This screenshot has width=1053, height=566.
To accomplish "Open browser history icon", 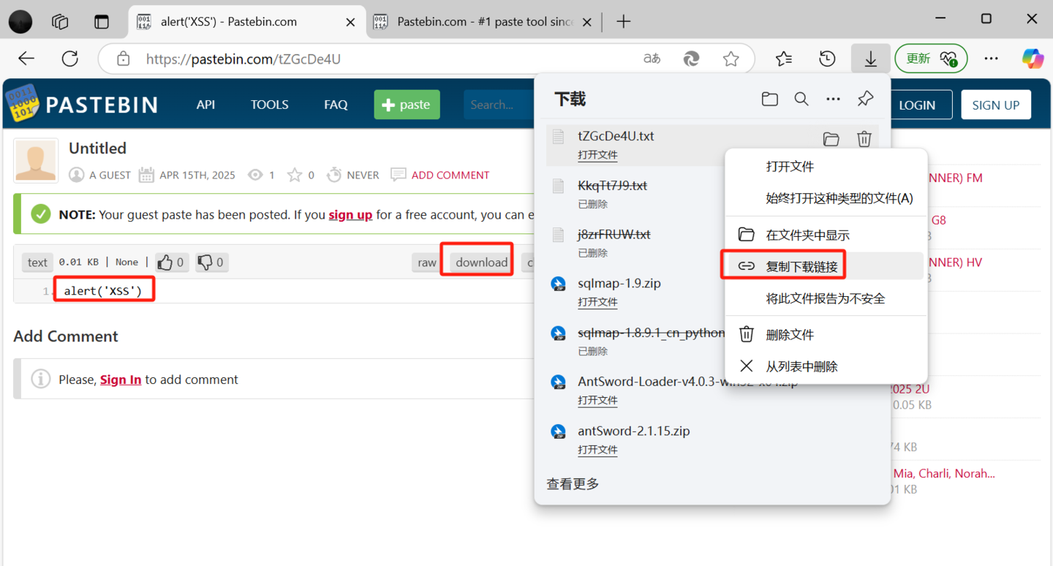I will coord(827,59).
